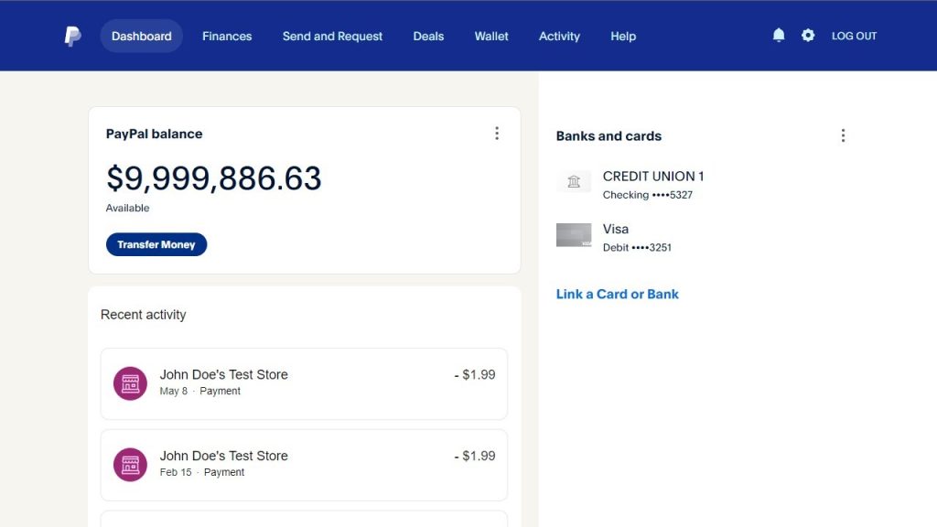The height and width of the screenshot is (527, 937).
Task: Click 'Debit ••••3251' text
Action: (x=637, y=247)
